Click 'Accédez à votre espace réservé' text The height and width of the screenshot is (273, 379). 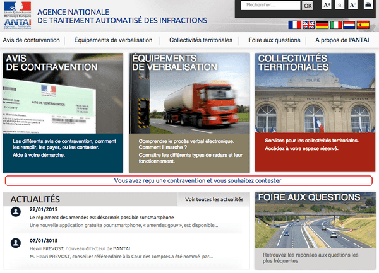[x=301, y=148]
